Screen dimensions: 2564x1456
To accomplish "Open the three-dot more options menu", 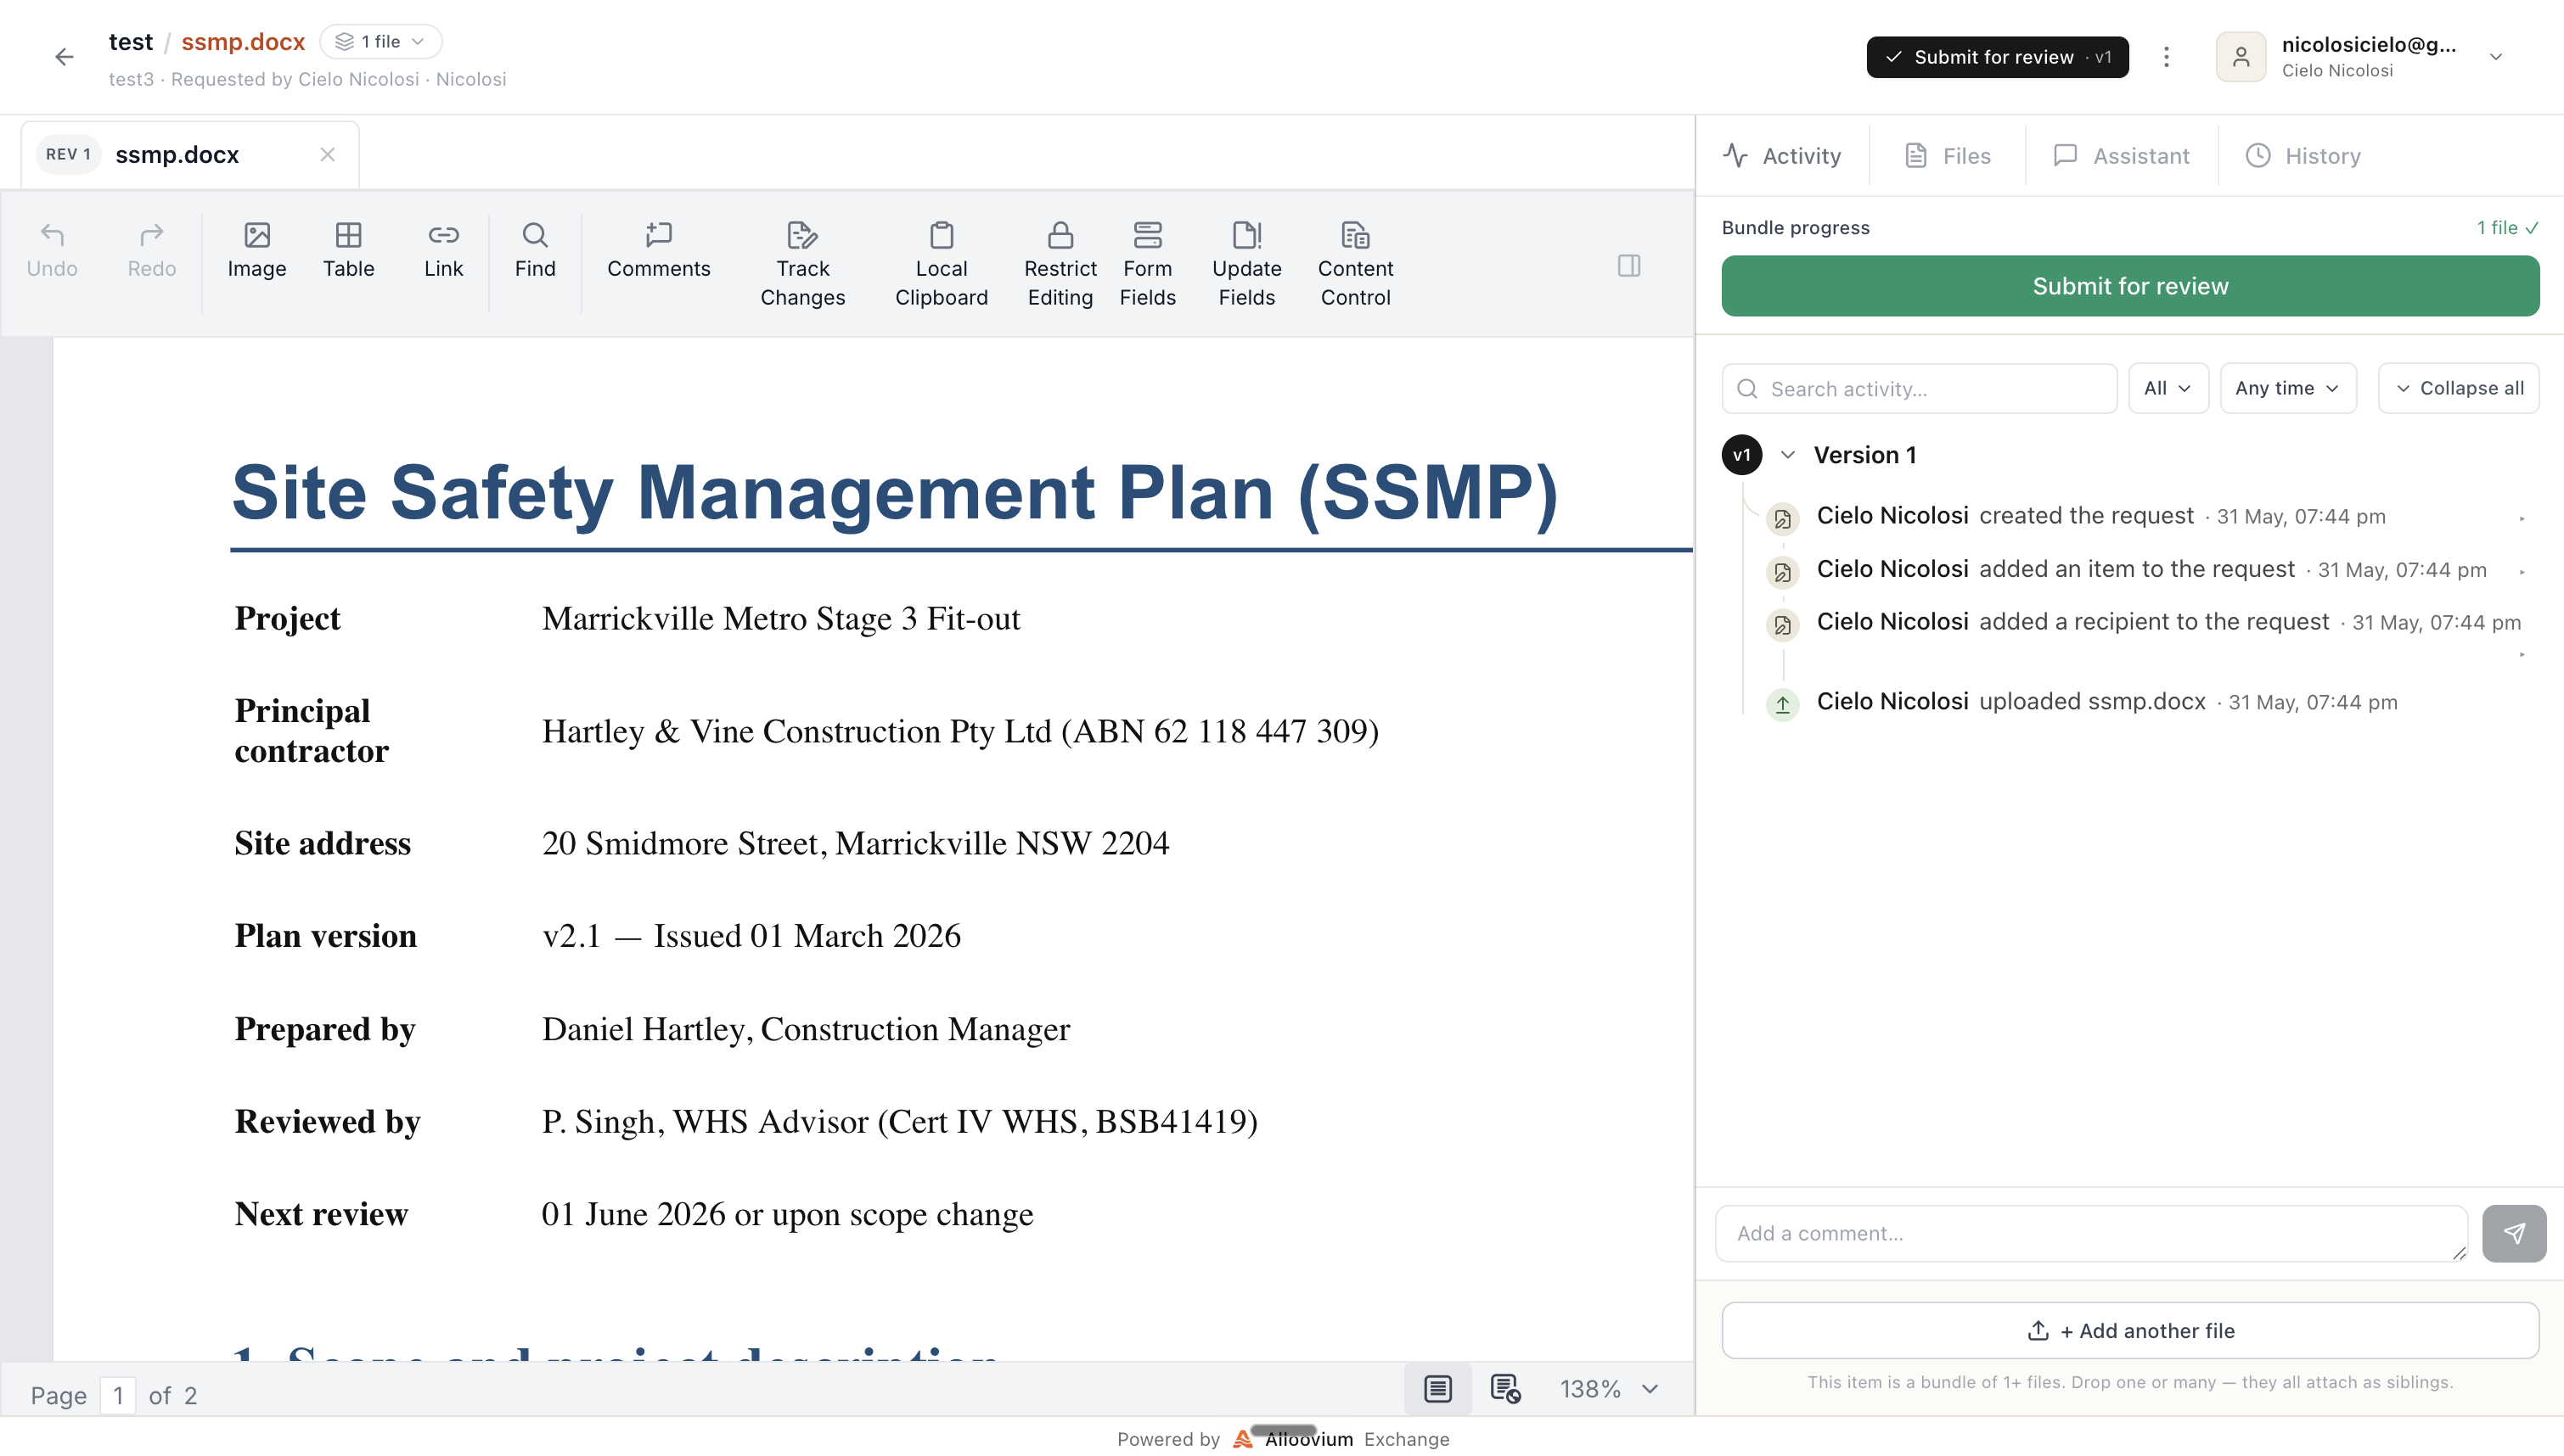I will coord(2166,57).
